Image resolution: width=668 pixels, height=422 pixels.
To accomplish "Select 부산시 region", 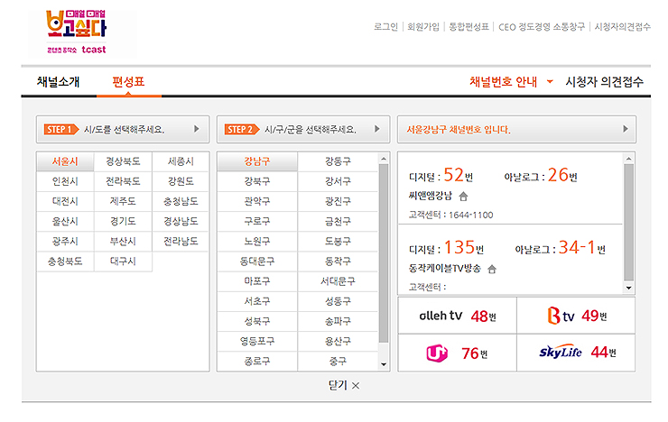I will point(123,242).
